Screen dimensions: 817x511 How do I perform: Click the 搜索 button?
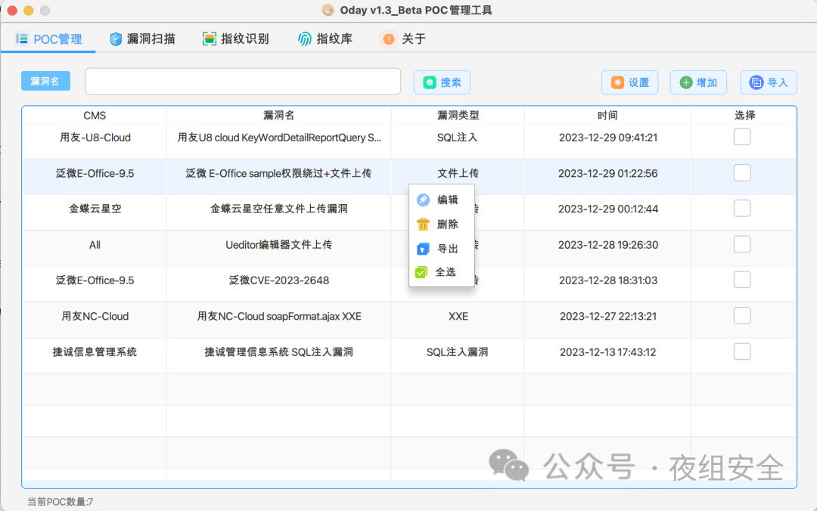click(x=442, y=82)
